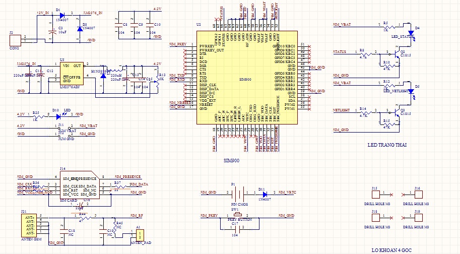The image size is (460, 254).
Task: Select the ANTEN GSM connector J21
Action: coord(29,225)
